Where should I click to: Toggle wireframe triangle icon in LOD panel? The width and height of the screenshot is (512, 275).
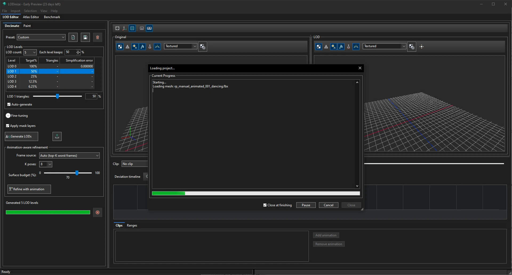click(326, 47)
